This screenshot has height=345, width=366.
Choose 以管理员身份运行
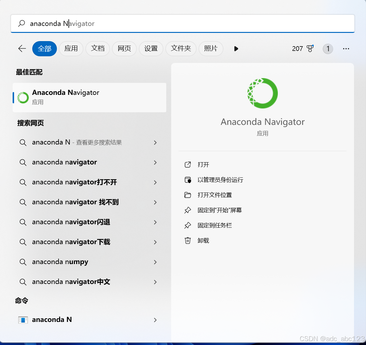coord(220,180)
